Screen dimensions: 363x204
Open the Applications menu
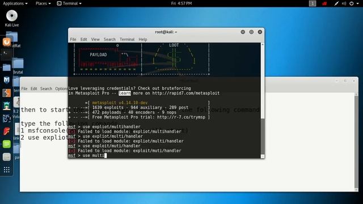[x=15, y=3]
